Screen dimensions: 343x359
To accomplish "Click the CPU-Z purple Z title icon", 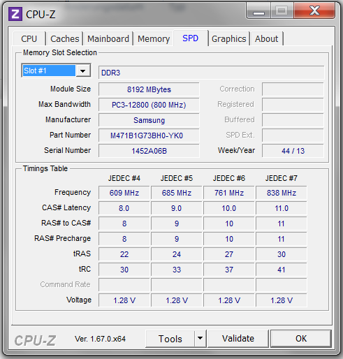I will [15, 14].
